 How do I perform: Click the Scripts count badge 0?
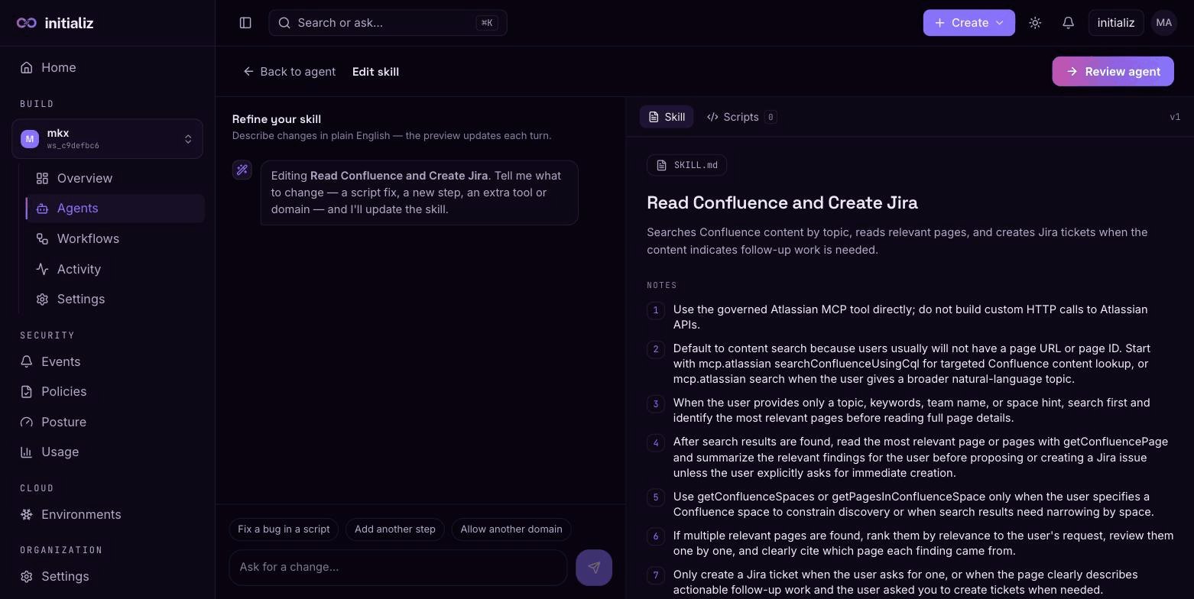coord(771,117)
